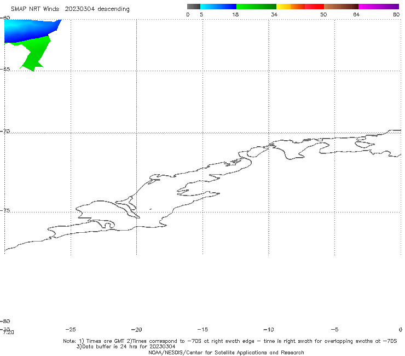Click the latitude label "-80"
The width and height of the screenshot is (405, 356).
[x=5, y=321]
